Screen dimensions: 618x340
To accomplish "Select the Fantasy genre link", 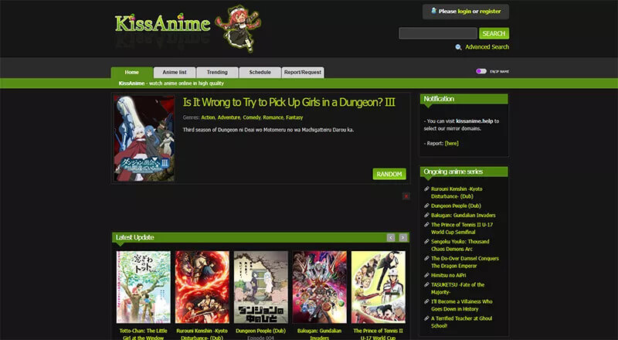I will [x=294, y=117].
